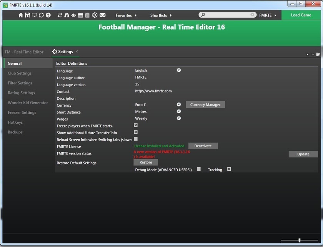
Task: Expand the Favorites menu
Action: click(x=126, y=15)
